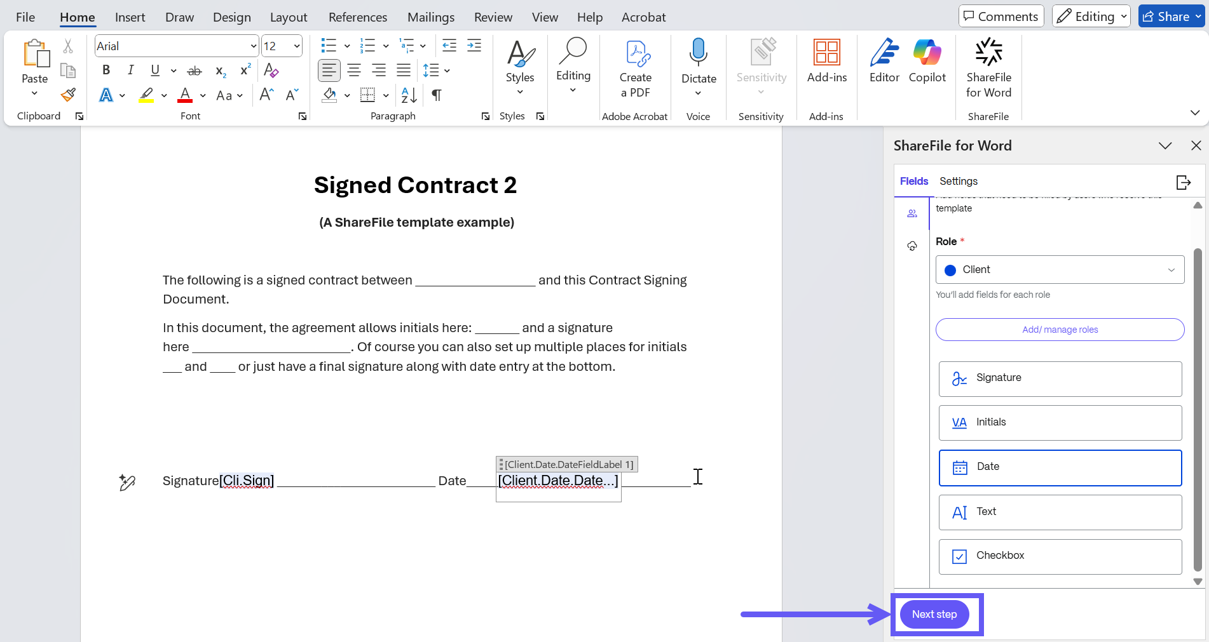Viewport: 1209px width, 642px height.
Task: Open the font size dropdown
Action: point(296,46)
